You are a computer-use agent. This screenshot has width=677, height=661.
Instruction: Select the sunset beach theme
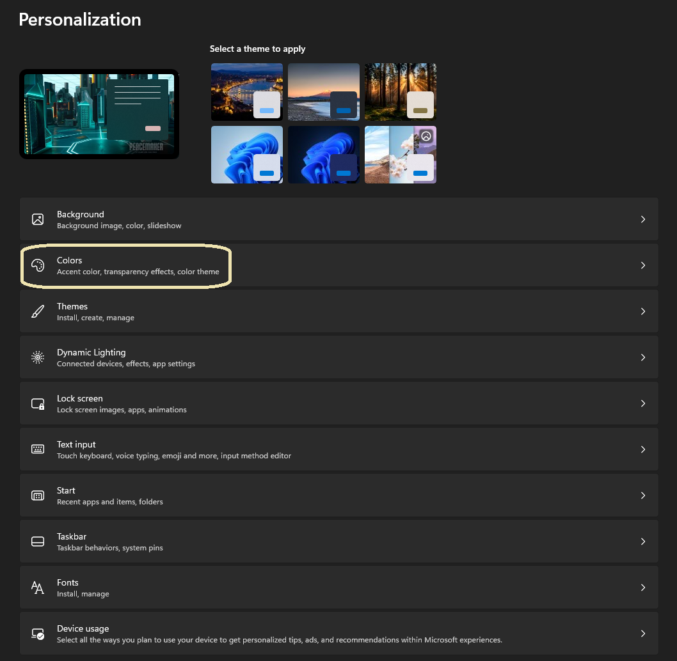tap(323, 91)
